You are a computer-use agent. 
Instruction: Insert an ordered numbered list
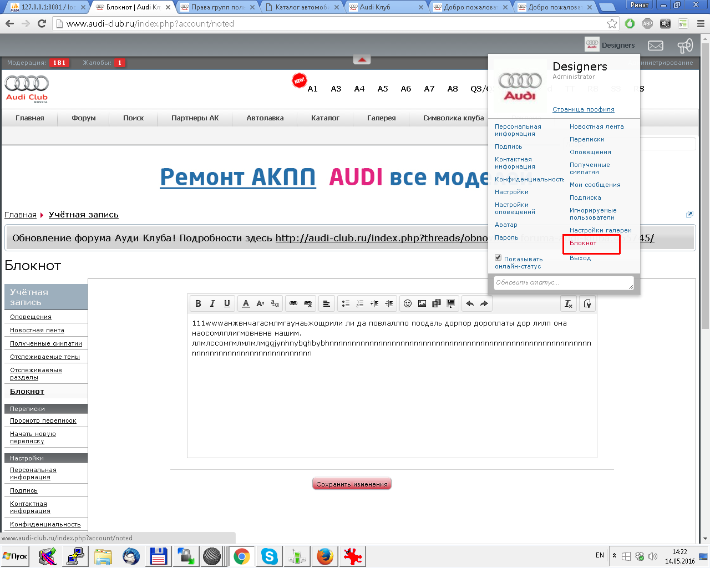(360, 303)
